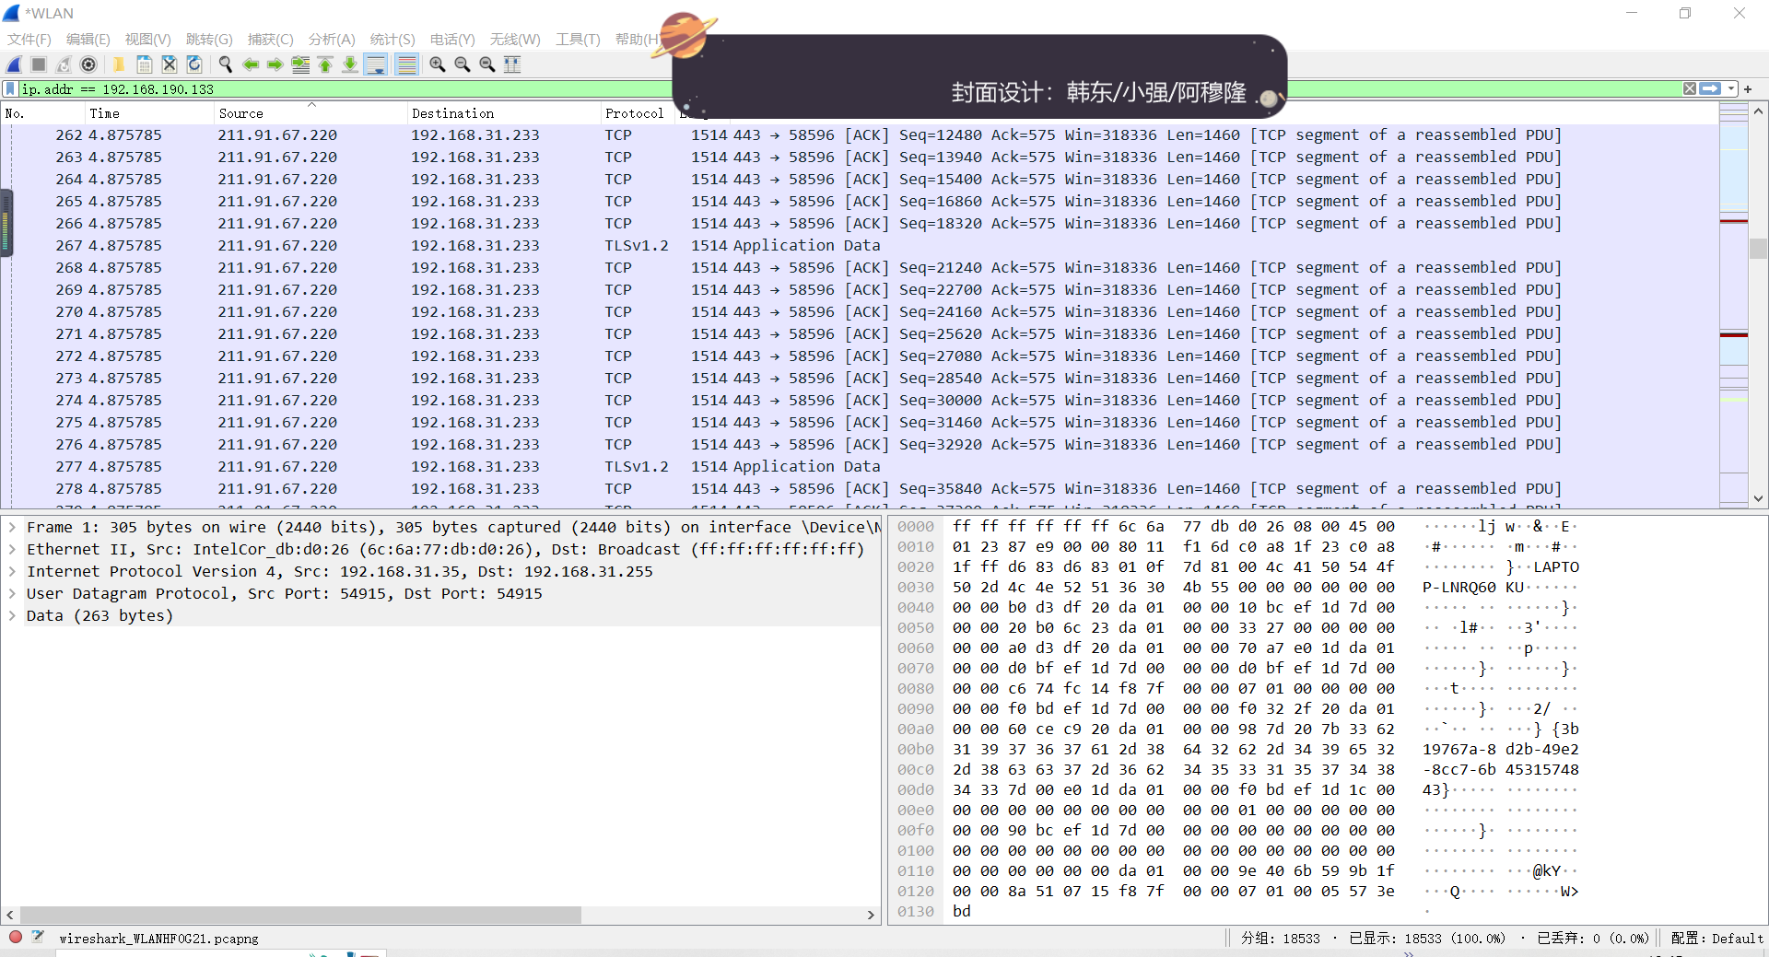Jump to the first packet
The width and height of the screenshot is (1769, 957).
coord(325,64)
